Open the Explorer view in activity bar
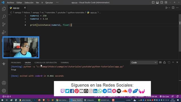 point(4,9)
